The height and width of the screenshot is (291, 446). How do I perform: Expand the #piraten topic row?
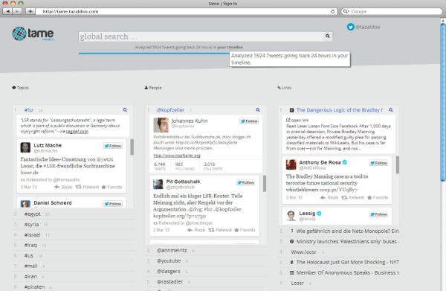tap(73, 287)
